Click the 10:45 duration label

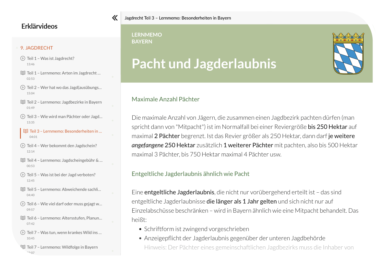coord(31,238)
